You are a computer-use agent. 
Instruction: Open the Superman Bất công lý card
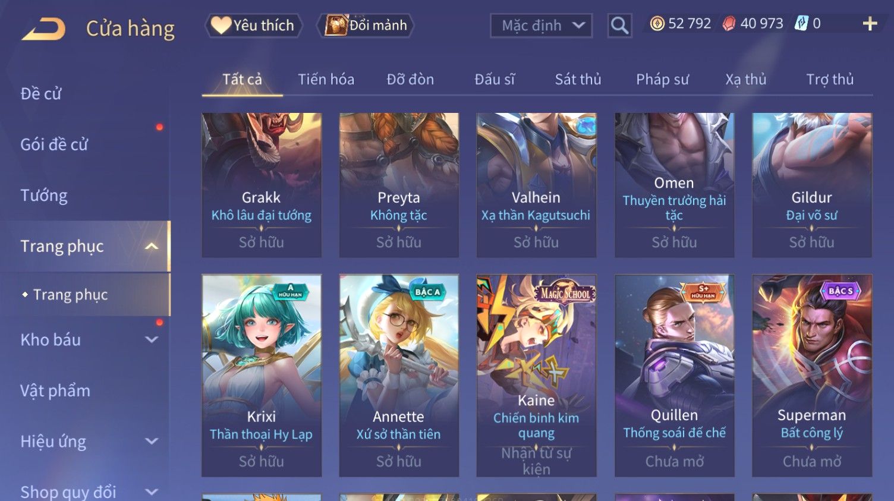[x=812, y=376]
